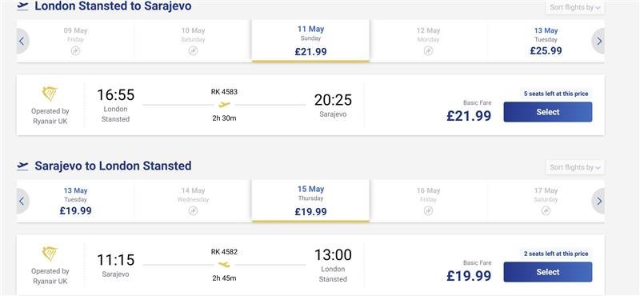Select the £19.99 Sarajevo to London flight

pyautogui.click(x=548, y=272)
